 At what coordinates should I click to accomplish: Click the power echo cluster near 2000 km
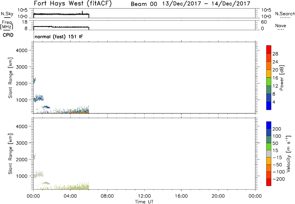(x=34, y=81)
